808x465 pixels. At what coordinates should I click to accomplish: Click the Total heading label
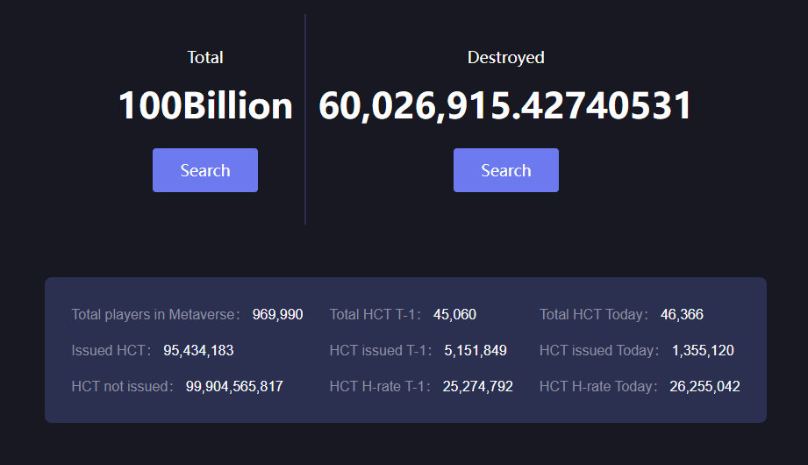pyautogui.click(x=205, y=57)
